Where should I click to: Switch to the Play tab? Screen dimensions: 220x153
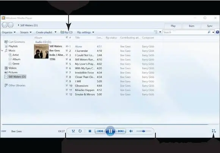pyautogui.click(x=173, y=26)
